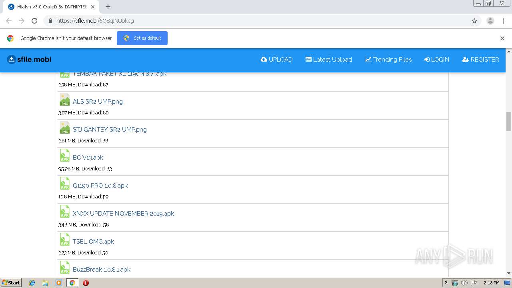This screenshot has height=288, width=512.
Task: Click the XNXX UPDATE NOVEMBER 2019.apk icon
Action: (64, 211)
